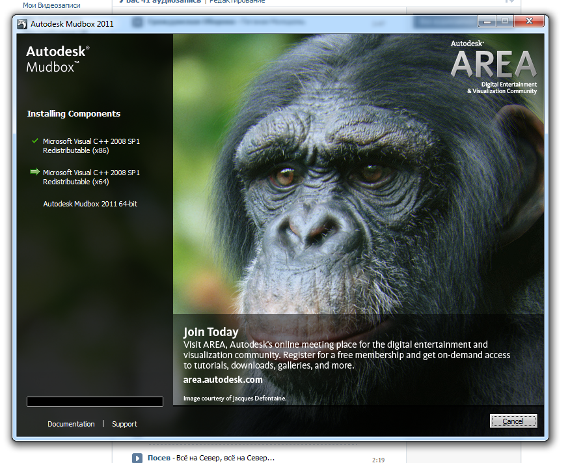
Task: Click the Autodesk Mudbox logo in the sidebar
Action: click(57, 58)
